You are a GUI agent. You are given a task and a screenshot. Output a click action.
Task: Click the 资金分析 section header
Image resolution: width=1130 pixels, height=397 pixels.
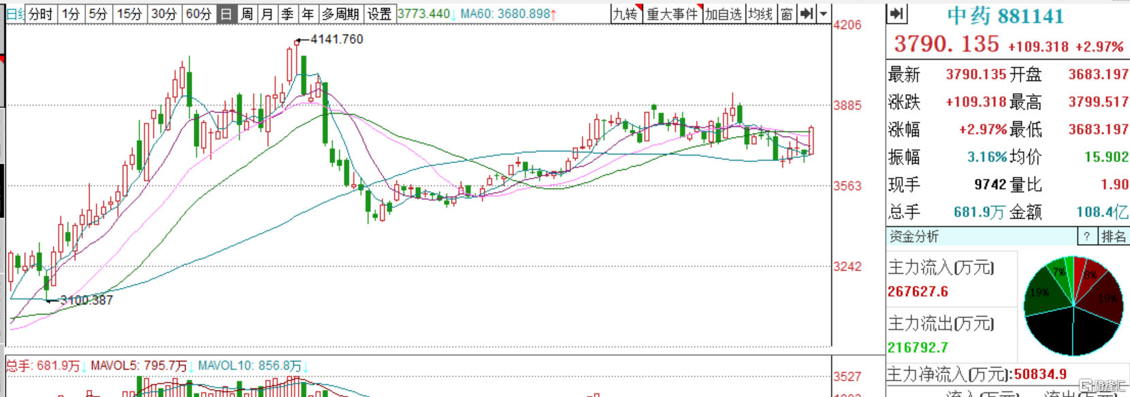pos(914,237)
